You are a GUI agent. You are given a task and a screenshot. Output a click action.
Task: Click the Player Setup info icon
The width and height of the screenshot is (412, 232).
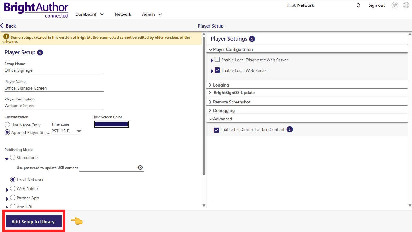point(40,52)
